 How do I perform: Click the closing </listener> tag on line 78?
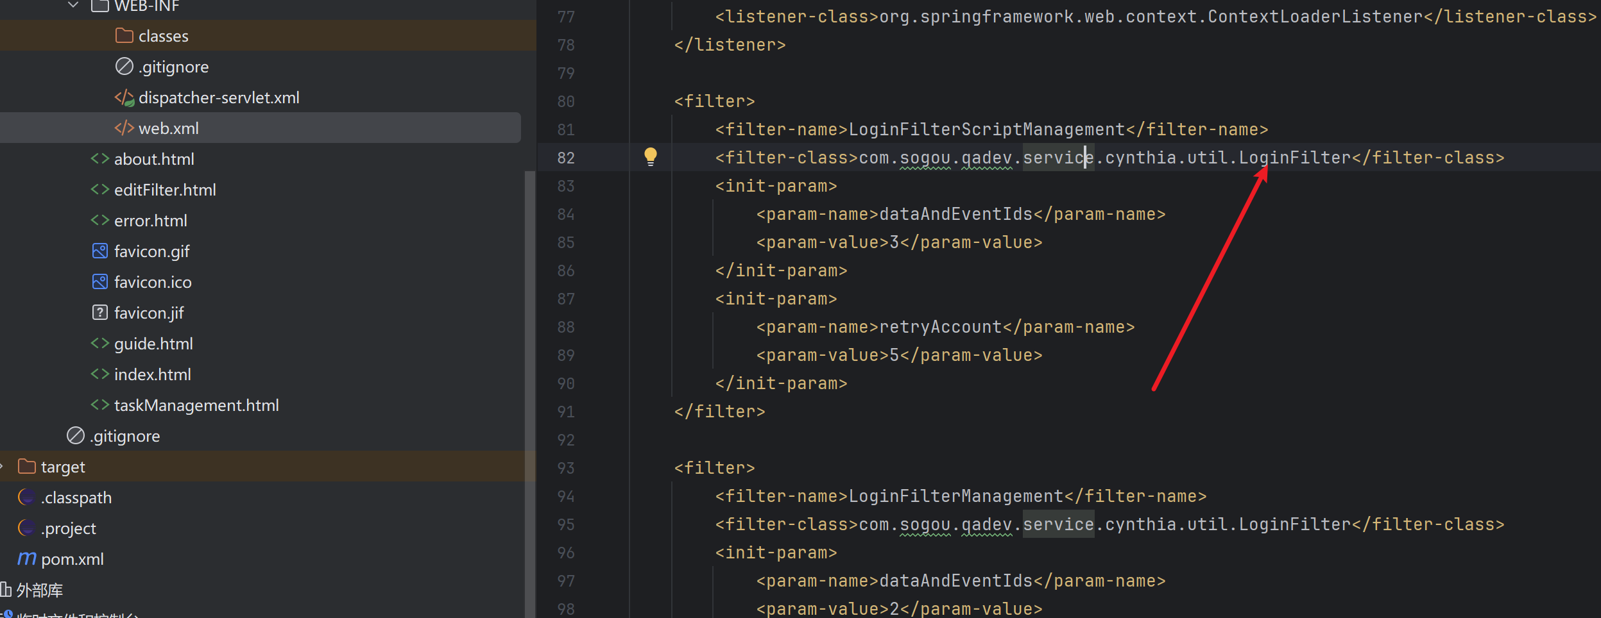[x=730, y=45]
